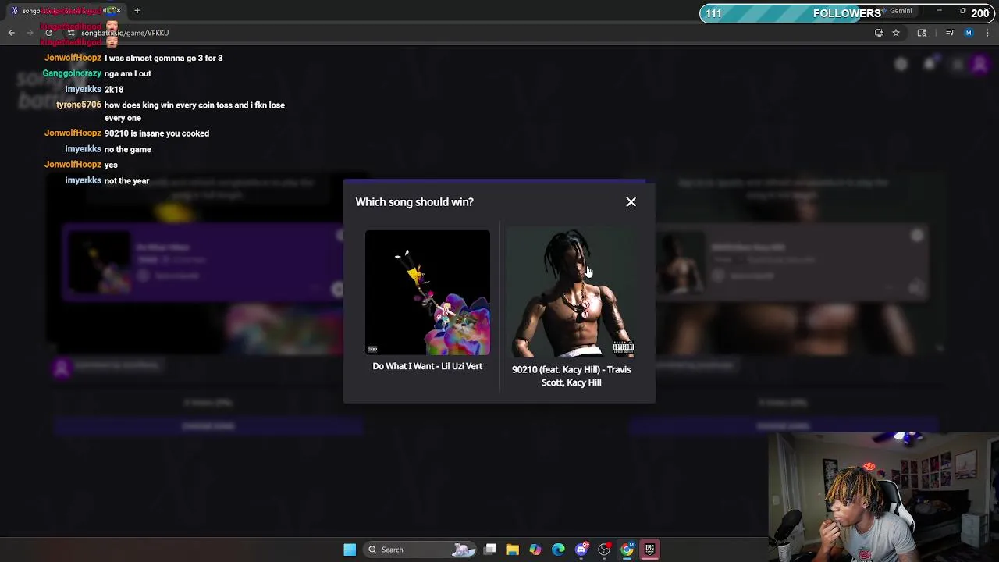Open Microsoft Edge from the taskbar
The image size is (999, 562).
click(558, 550)
